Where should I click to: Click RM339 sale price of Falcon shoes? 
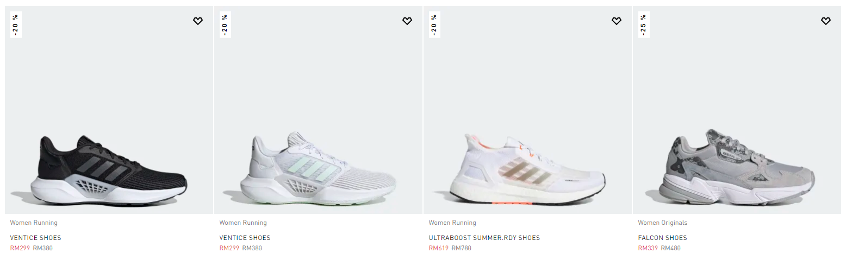[648, 248]
